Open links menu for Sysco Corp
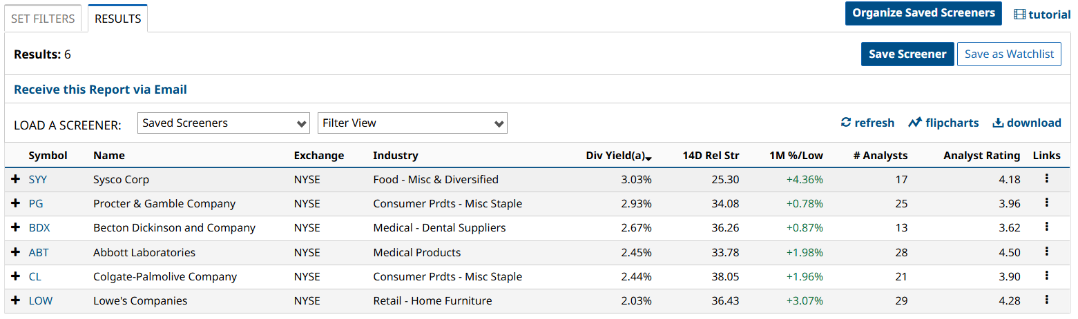Screen dimensions: 1078x319 click(1047, 179)
